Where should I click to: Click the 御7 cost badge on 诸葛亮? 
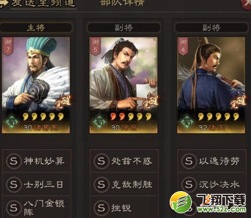(8, 47)
